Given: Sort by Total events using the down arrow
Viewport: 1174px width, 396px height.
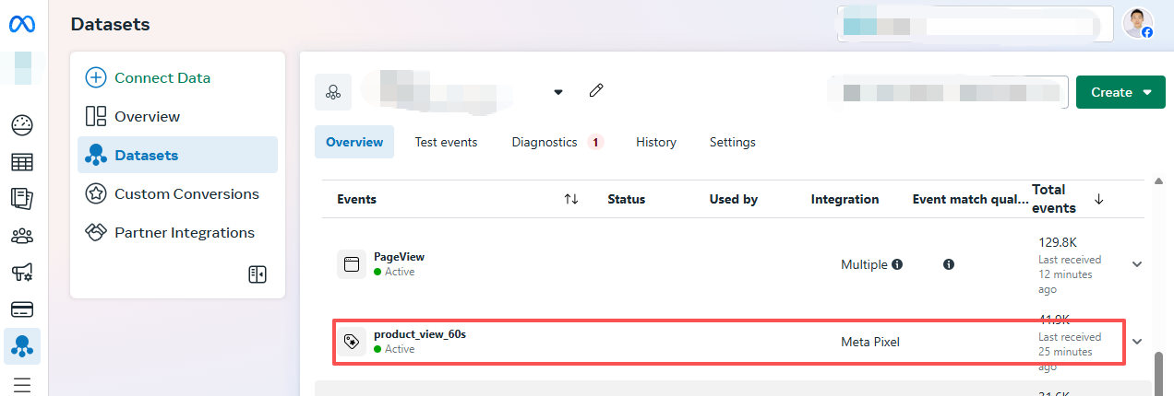Looking at the screenshot, I should pyautogui.click(x=1098, y=199).
